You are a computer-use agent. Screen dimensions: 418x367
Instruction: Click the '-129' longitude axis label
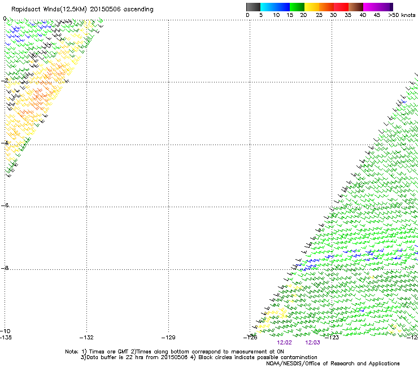pyautogui.click(x=168, y=338)
